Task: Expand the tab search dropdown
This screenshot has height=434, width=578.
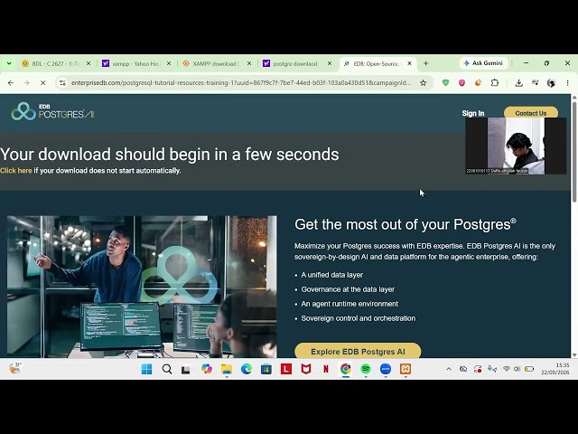Action: tap(9, 63)
